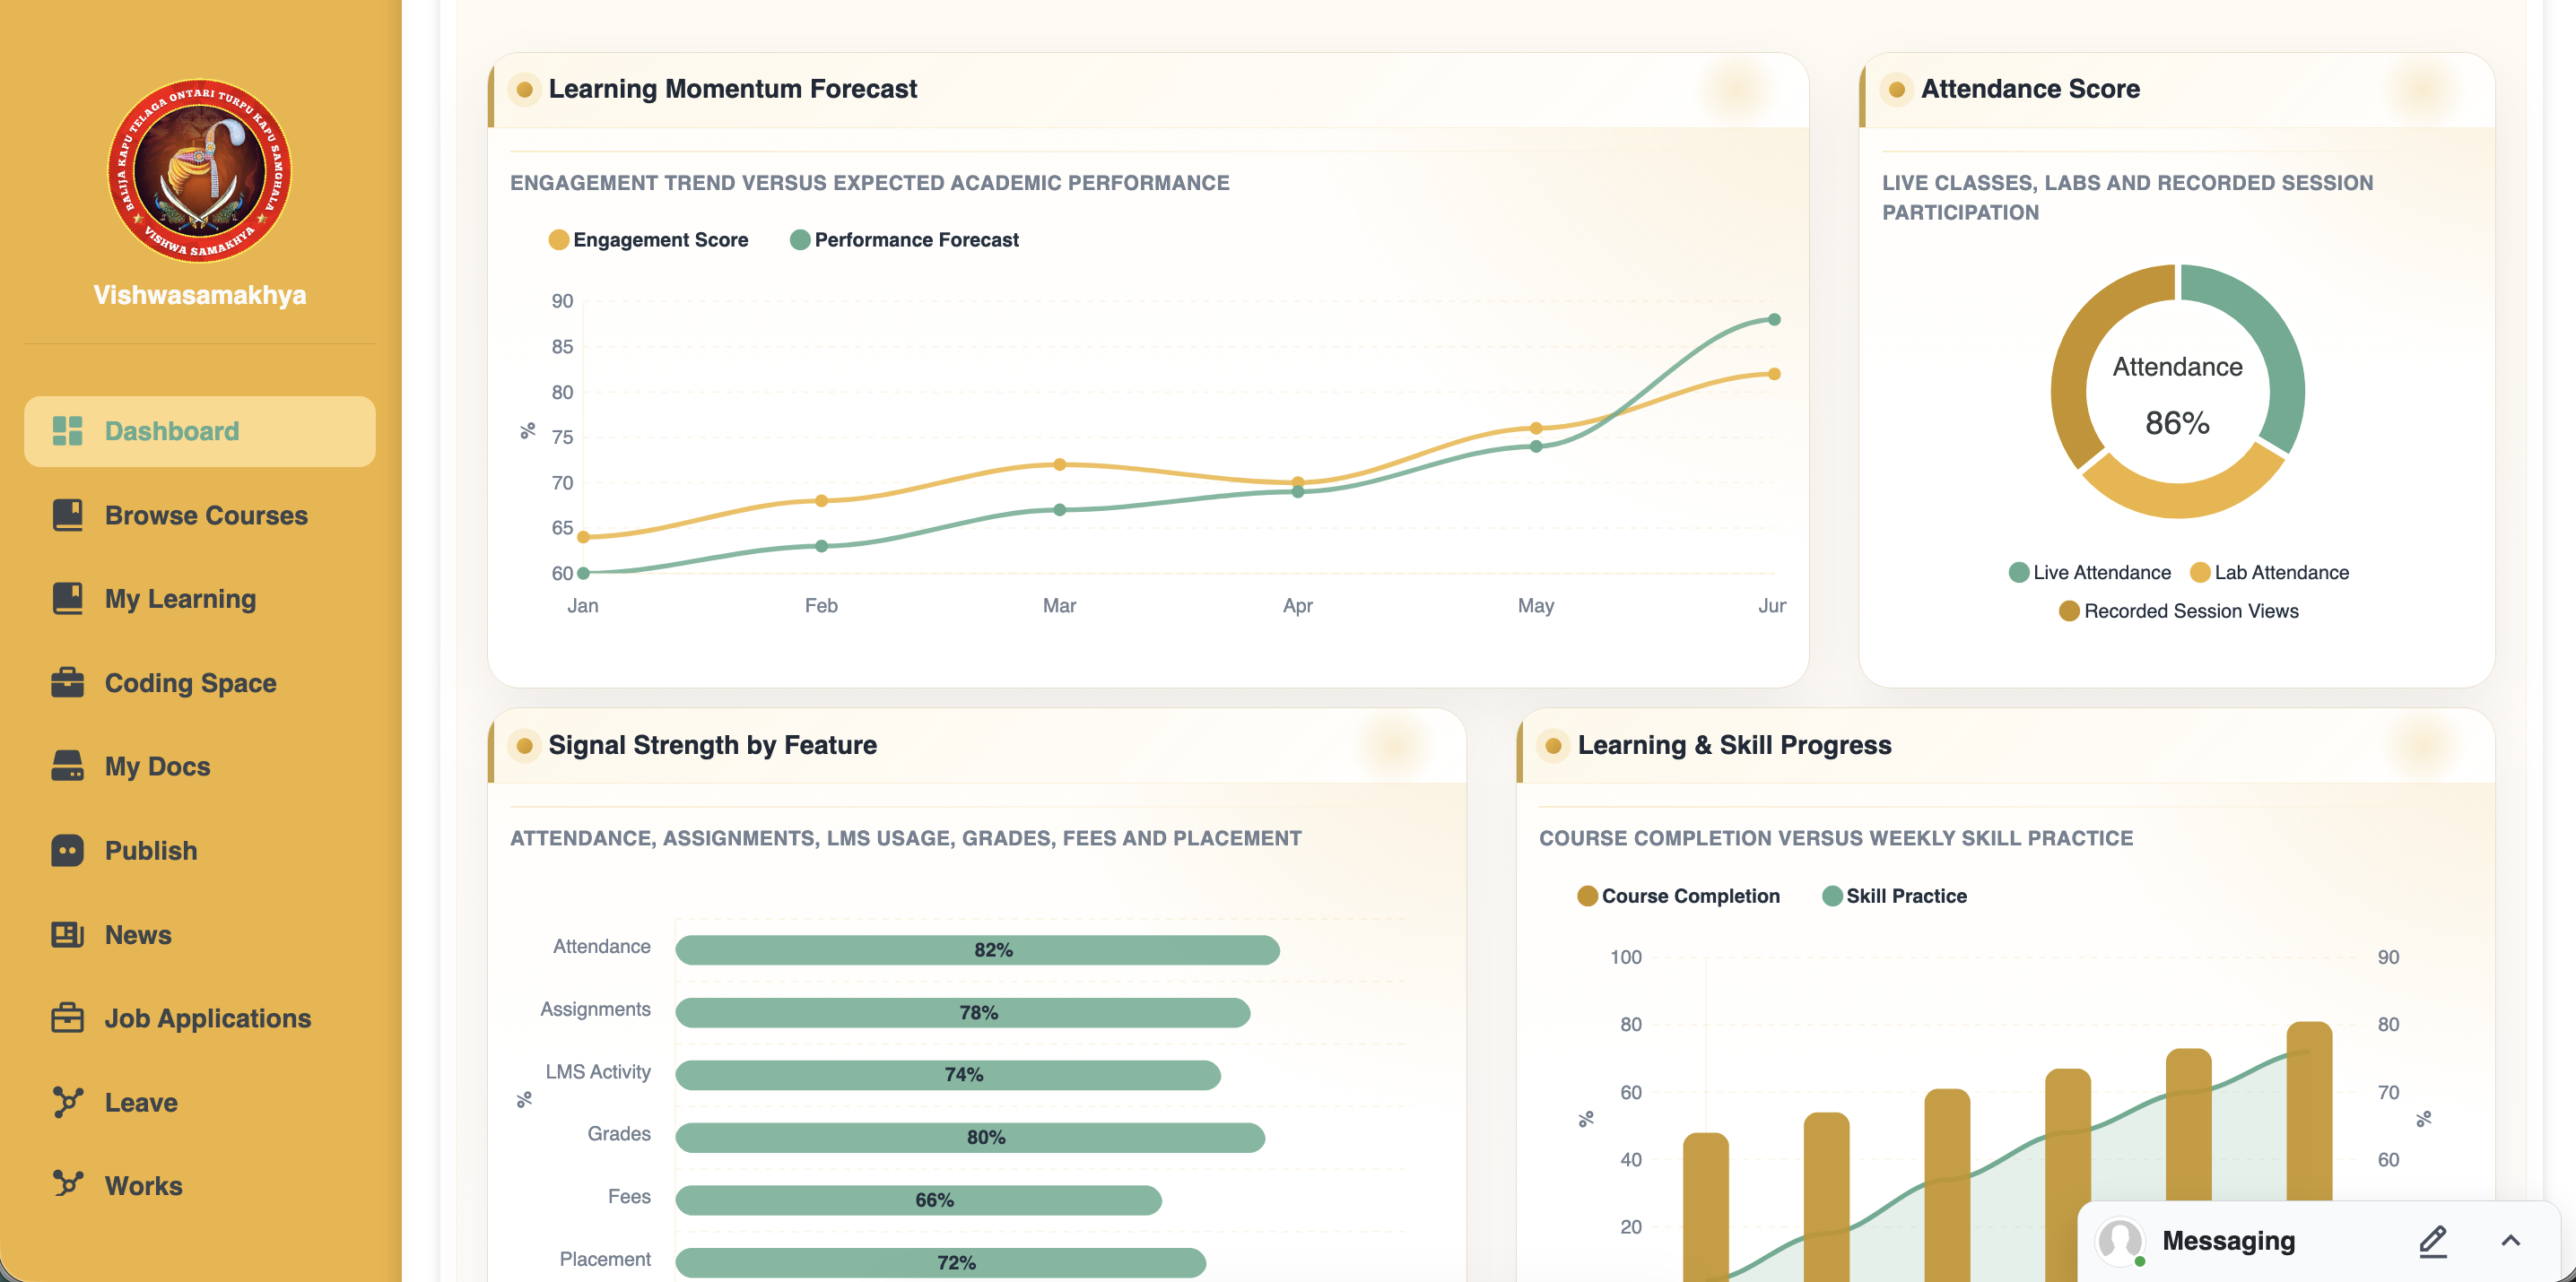Click the LMS Activity 74% bar
This screenshot has width=2576, height=1282.
[x=948, y=1074]
